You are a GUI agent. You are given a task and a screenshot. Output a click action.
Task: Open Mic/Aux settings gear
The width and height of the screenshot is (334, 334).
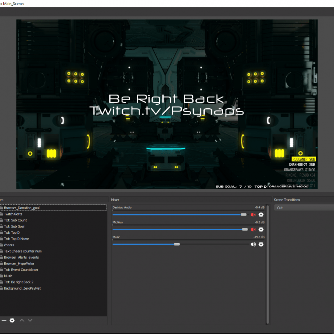(261, 229)
